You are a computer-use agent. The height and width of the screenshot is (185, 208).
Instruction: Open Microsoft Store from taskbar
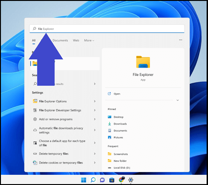pyautogui.click(x=112, y=180)
